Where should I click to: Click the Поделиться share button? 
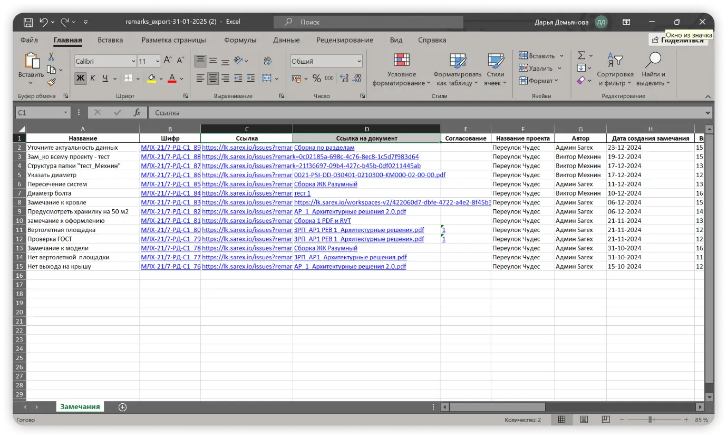[678, 40]
